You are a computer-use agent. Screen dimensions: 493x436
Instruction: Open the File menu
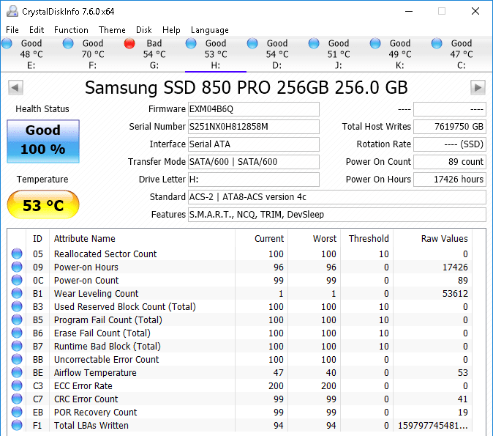[x=12, y=30]
